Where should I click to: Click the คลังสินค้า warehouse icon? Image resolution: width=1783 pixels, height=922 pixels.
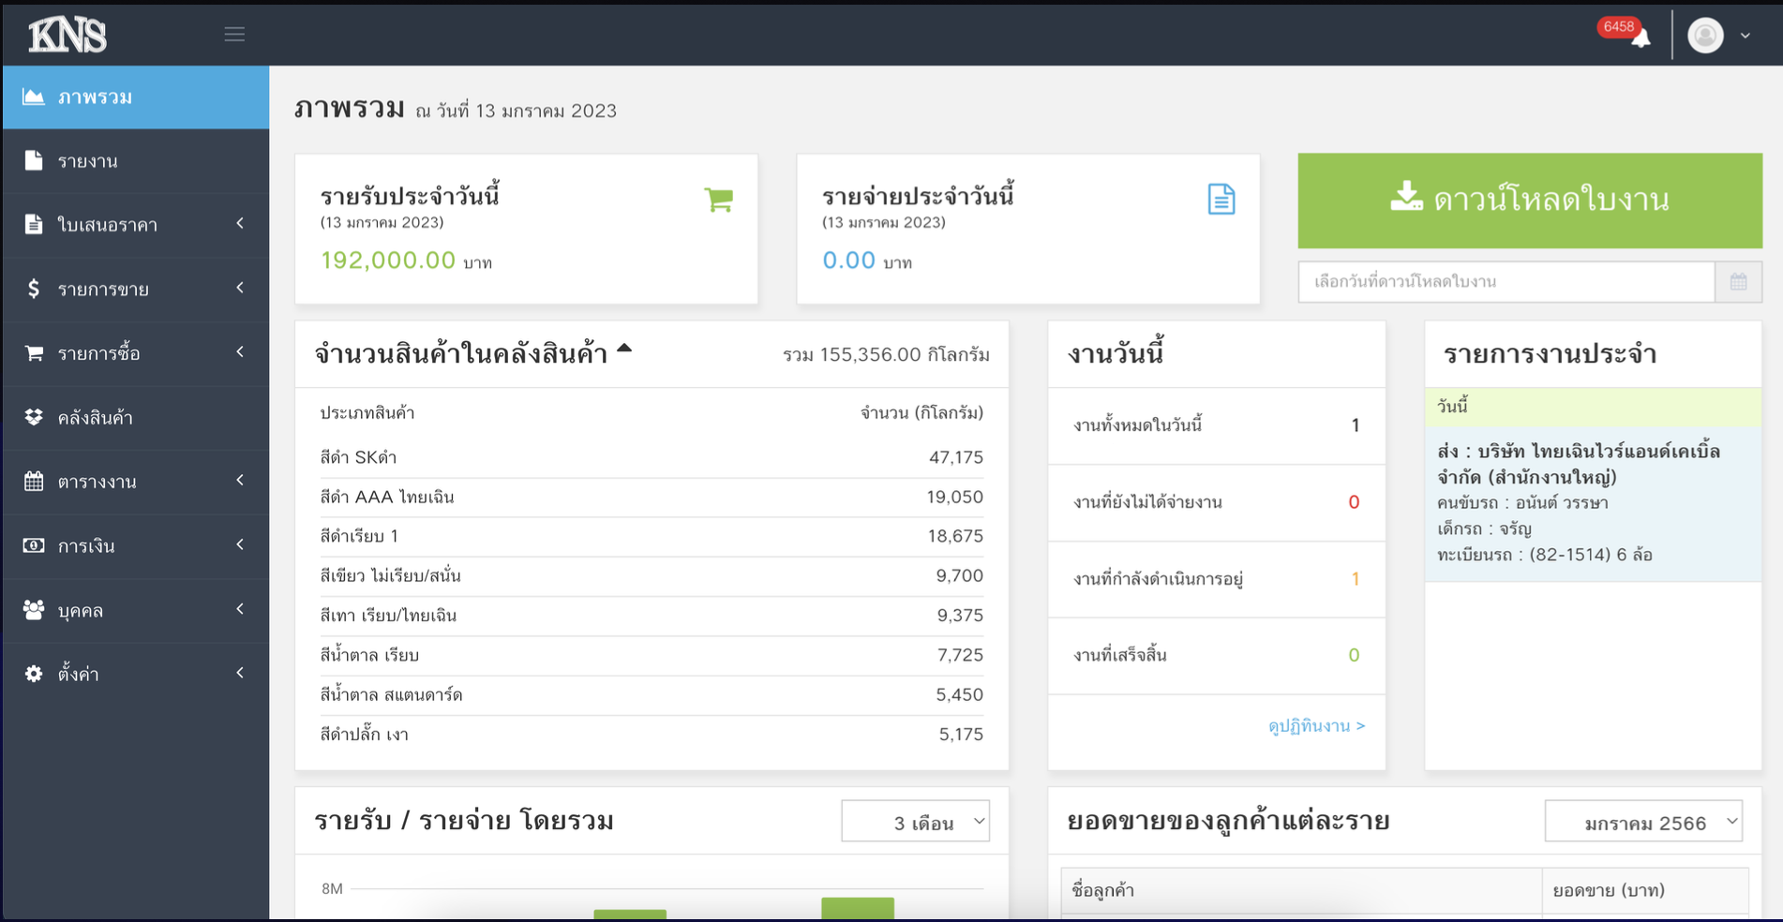34,417
